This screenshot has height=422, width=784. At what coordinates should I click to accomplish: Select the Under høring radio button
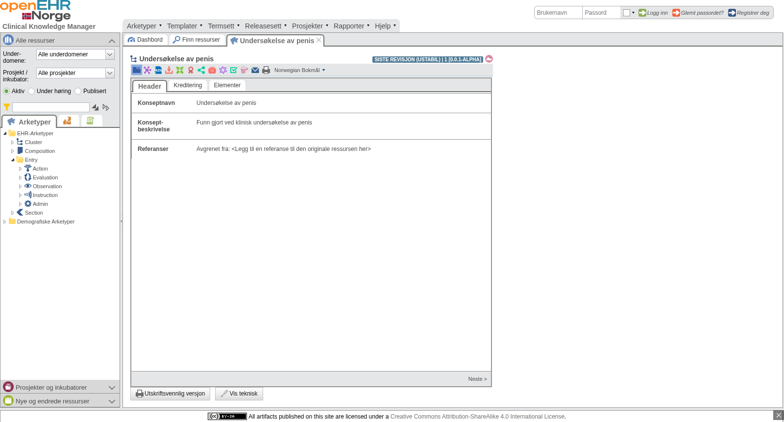[x=31, y=91]
